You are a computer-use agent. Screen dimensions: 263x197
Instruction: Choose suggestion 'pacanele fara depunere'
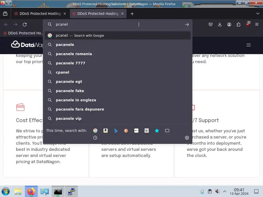click(x=118, y=109)
